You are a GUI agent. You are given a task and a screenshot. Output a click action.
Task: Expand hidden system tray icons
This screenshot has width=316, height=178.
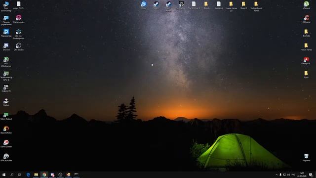click(276, 175)
